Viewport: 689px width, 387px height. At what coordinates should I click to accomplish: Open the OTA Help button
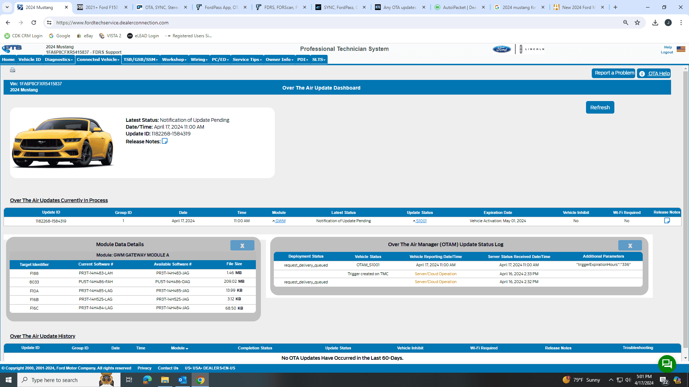654,73
